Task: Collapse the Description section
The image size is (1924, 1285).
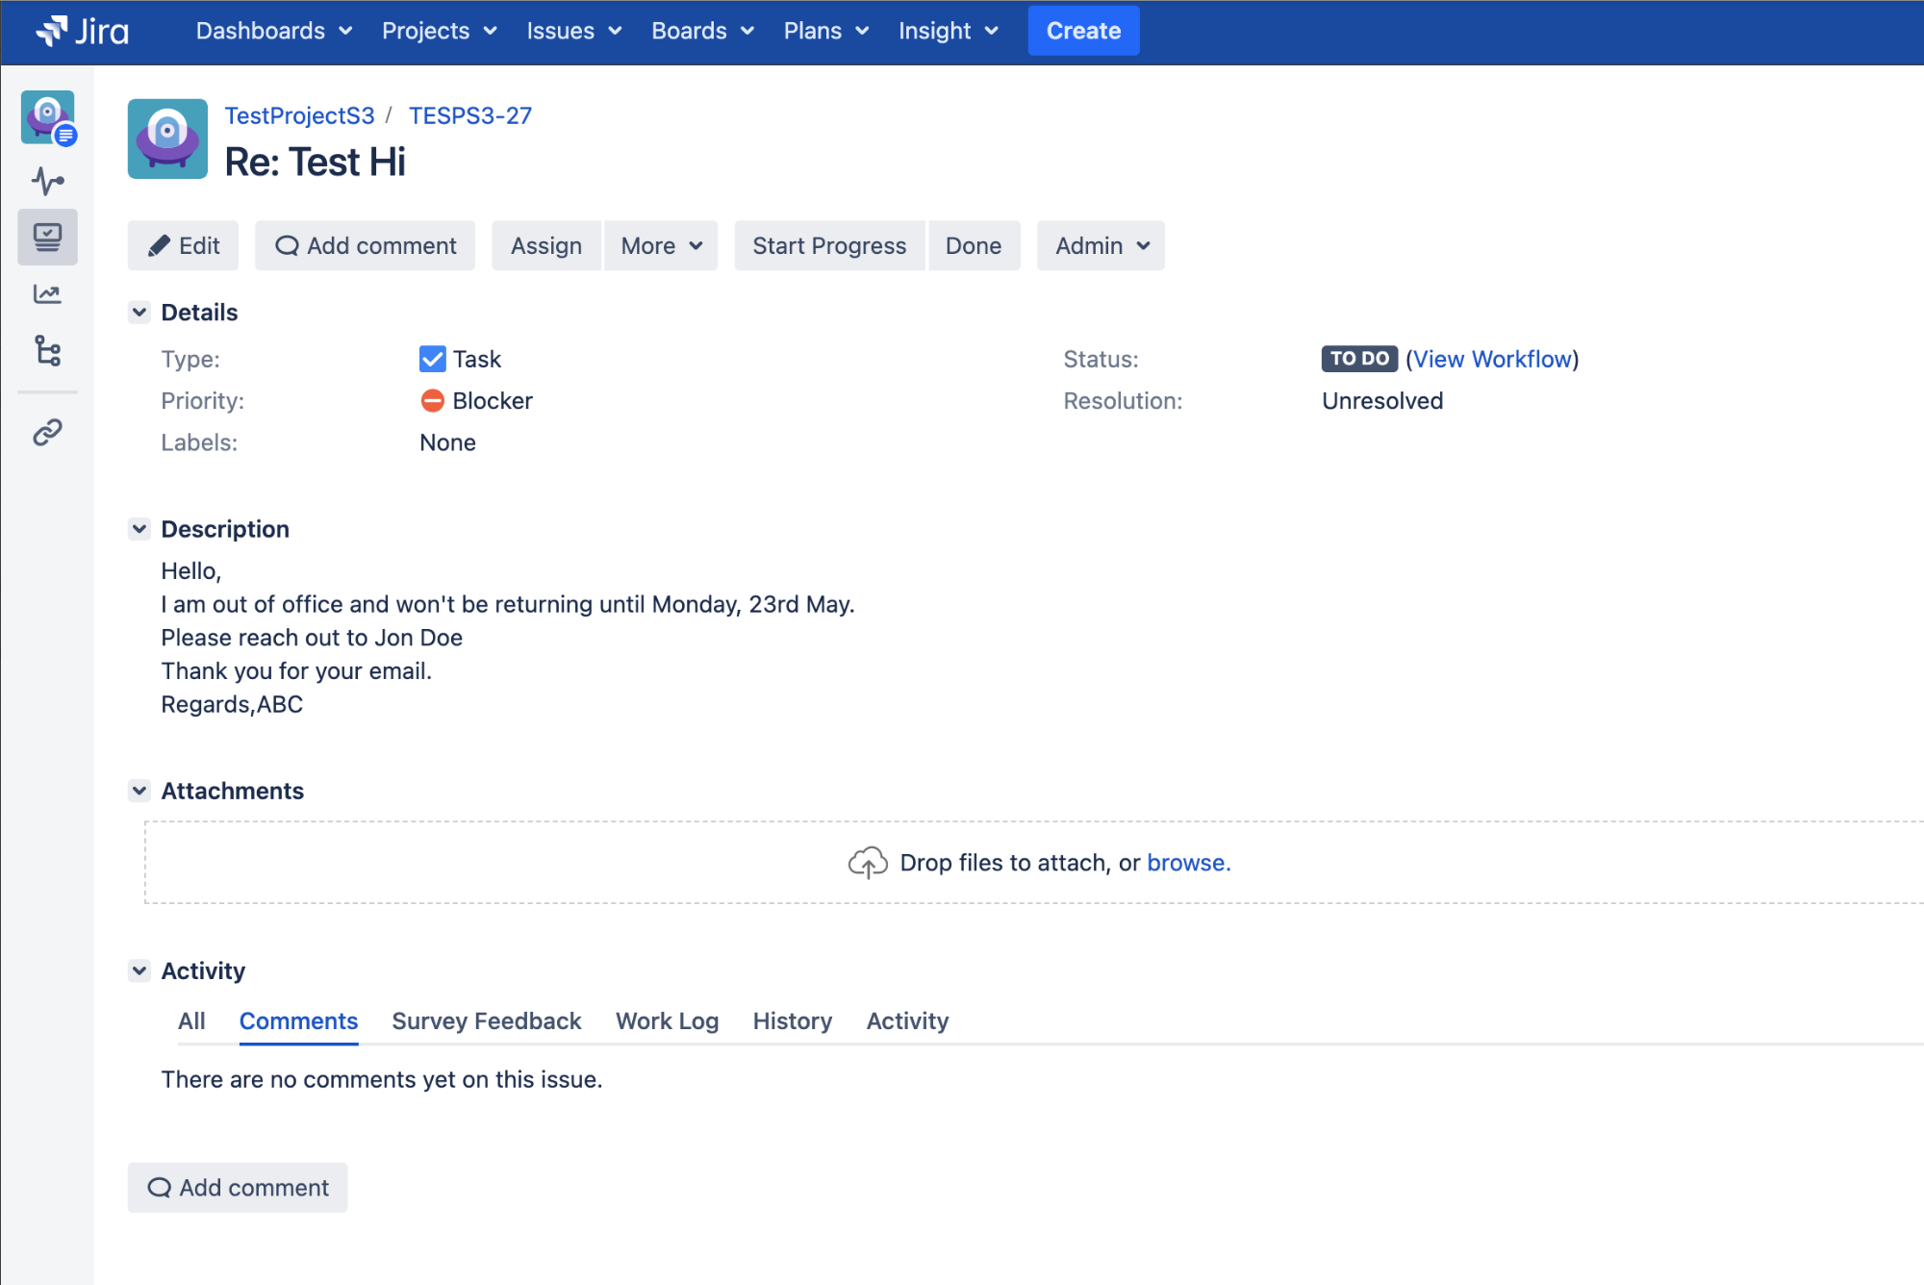Action: pos(139,529)
